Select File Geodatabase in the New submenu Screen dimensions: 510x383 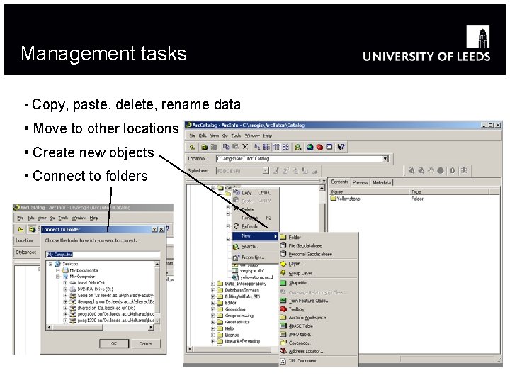[319, 246]
